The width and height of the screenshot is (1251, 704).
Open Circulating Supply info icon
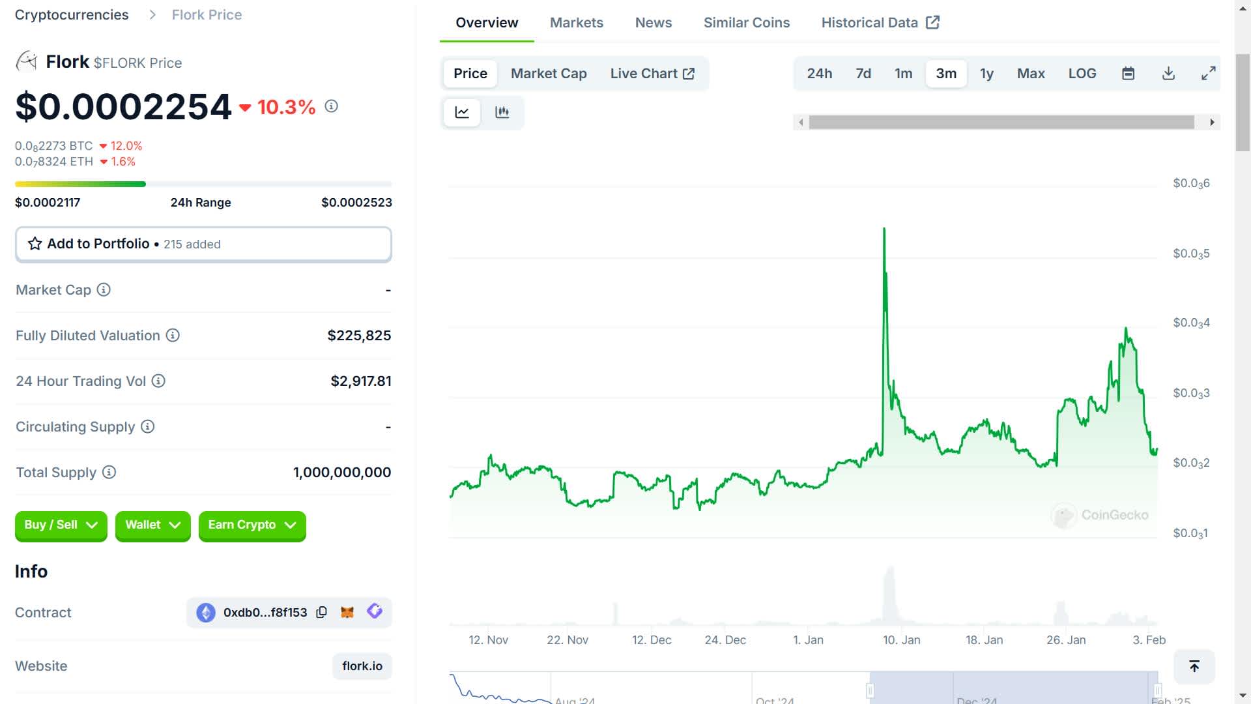point(148,426)
